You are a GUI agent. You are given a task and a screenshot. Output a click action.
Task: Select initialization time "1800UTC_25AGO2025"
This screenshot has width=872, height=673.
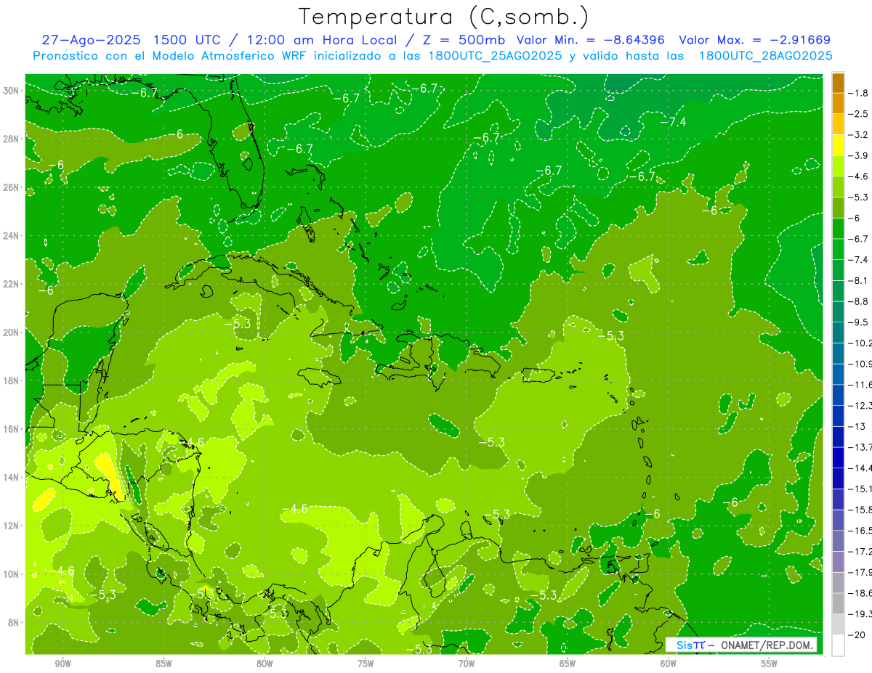tap(493, 56)
